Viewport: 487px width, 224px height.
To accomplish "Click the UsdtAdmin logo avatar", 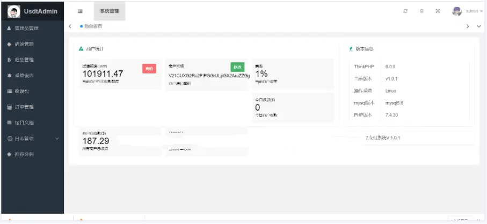I will click(x=13, y=11).
